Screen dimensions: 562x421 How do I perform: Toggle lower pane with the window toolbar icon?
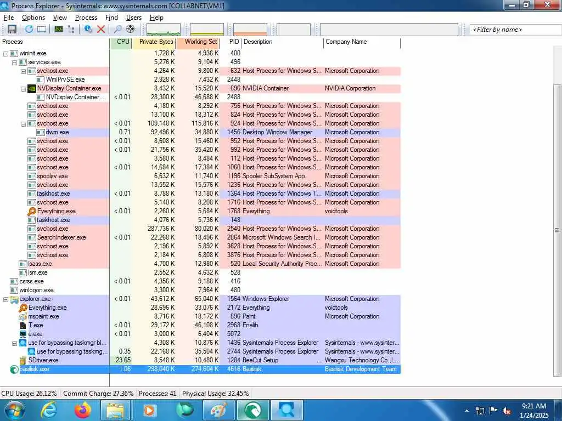tap(42, 30)
